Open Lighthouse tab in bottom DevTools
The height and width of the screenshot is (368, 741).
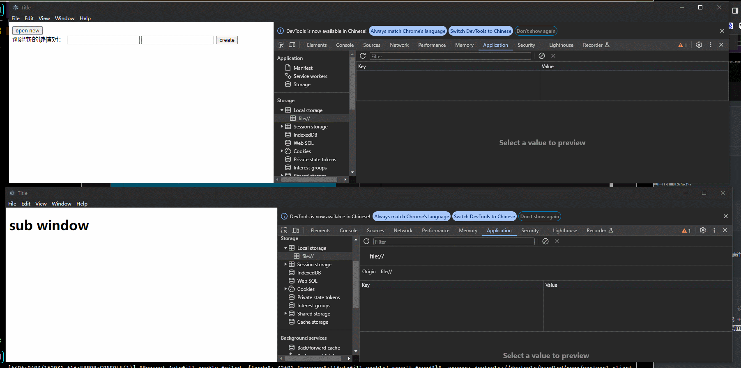pyautogui.click(x=565, y=231)
